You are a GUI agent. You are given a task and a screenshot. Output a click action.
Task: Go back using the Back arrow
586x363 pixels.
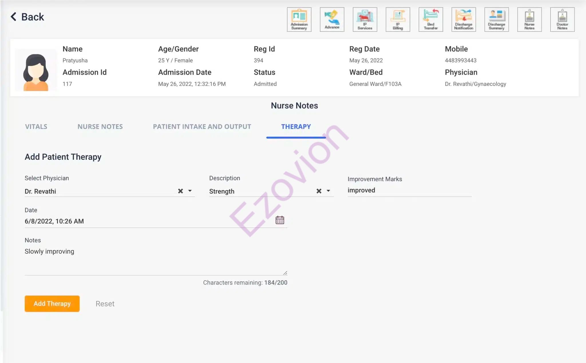pyautogui.click(x=27, y=17)
